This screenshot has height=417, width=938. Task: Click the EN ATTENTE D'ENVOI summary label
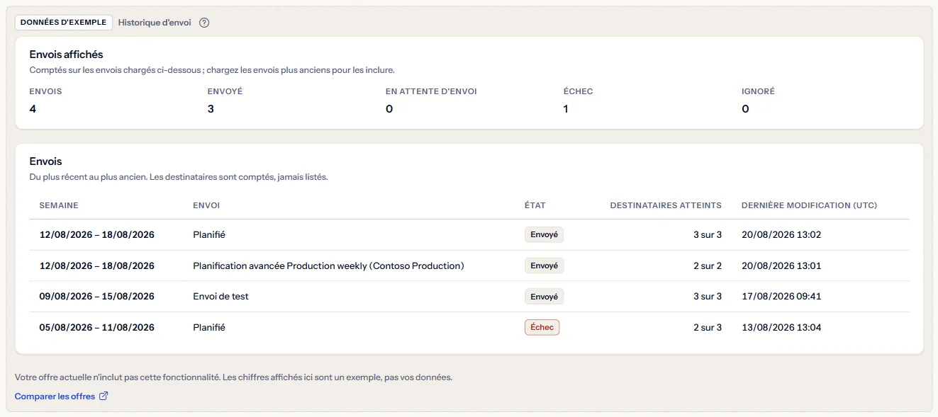(x=431, y=91)
